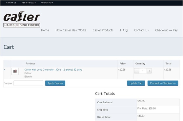This screenshot has height=121, width=183.
Task: Click the Quantity column header
Action: click(140, 64)
